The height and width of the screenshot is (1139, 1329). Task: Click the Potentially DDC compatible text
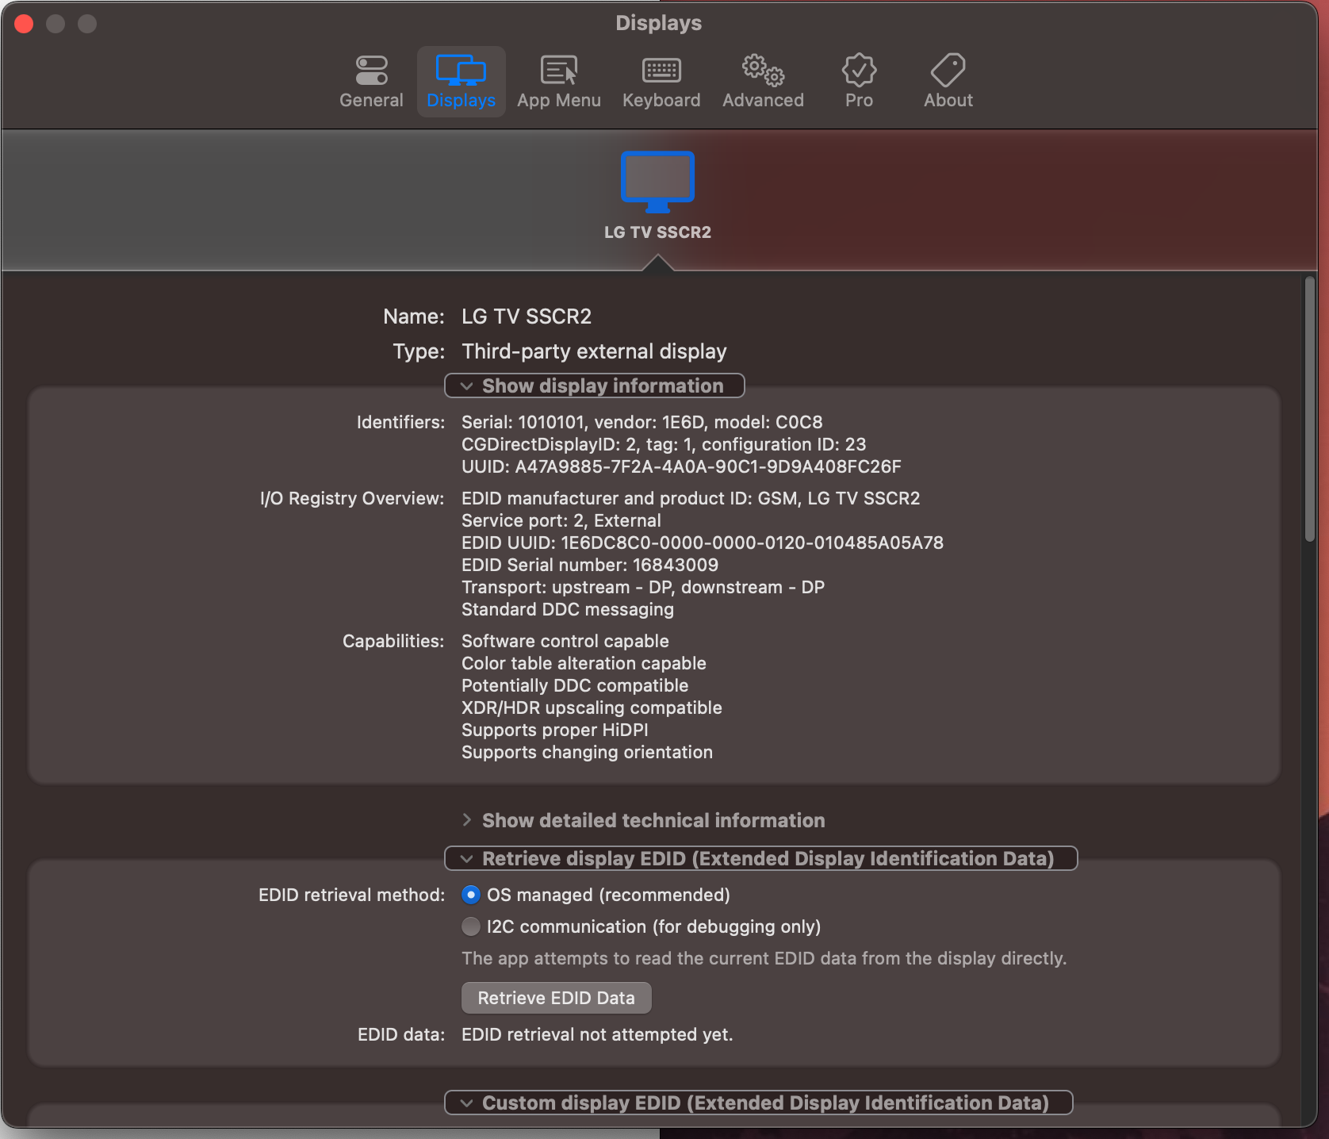575,685
